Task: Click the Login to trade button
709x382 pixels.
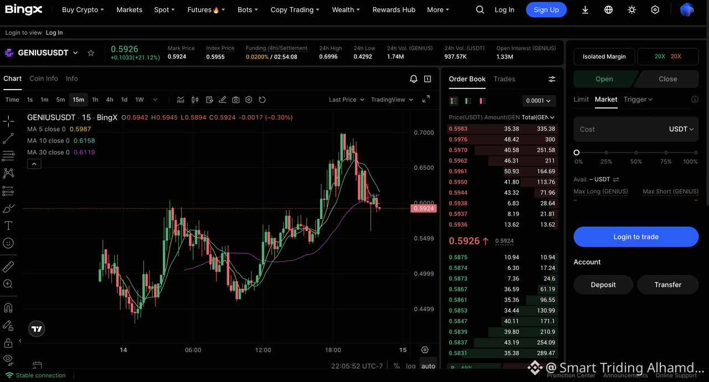Action: (x=636, y=237)
